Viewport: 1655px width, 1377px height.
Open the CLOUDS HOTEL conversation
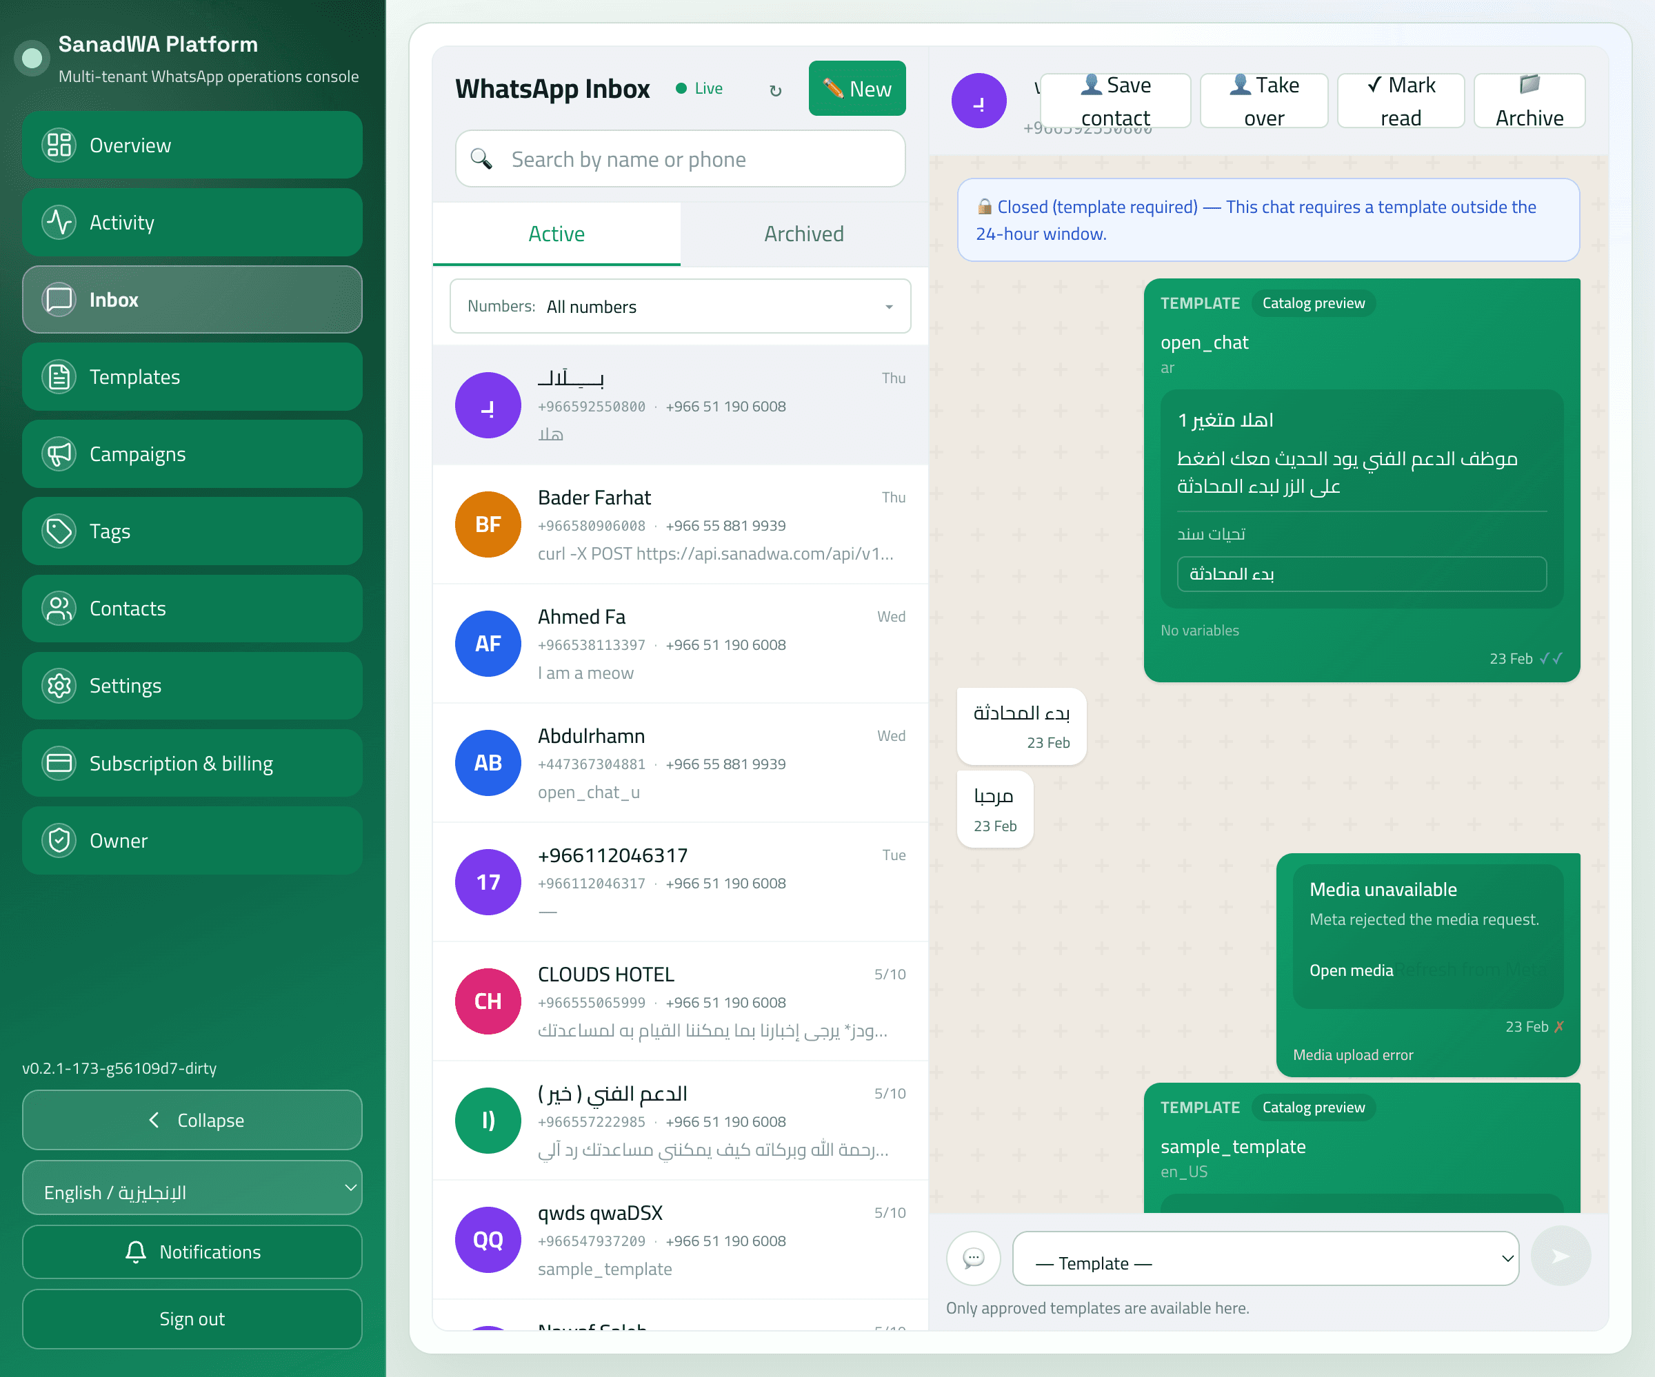click(x=680, y=1001)
